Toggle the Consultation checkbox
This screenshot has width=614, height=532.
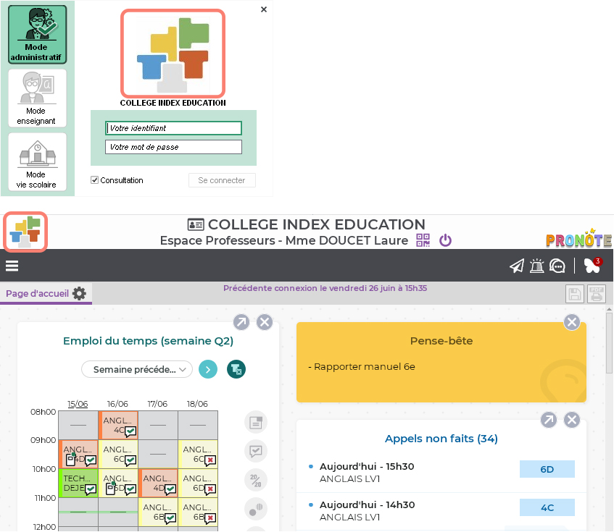tap(94, 180)
